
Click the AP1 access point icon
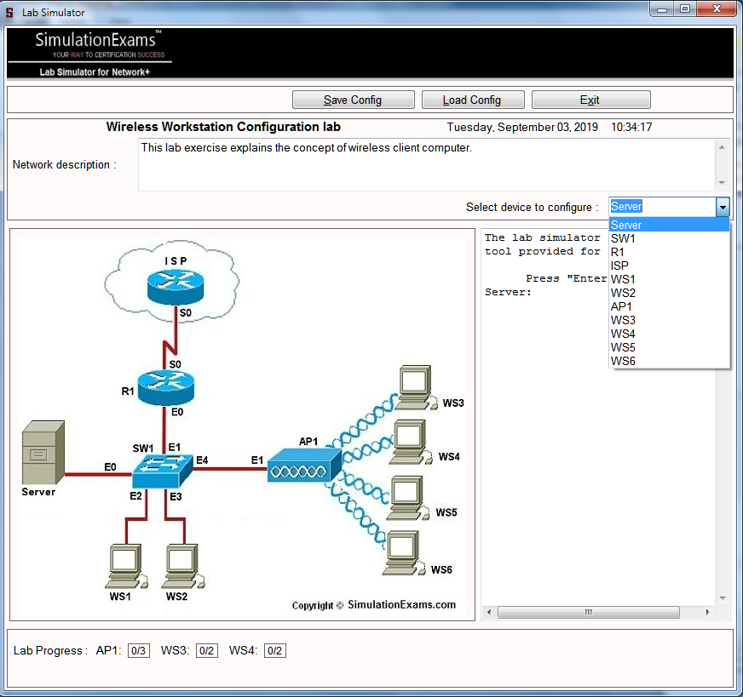point(302,466)
